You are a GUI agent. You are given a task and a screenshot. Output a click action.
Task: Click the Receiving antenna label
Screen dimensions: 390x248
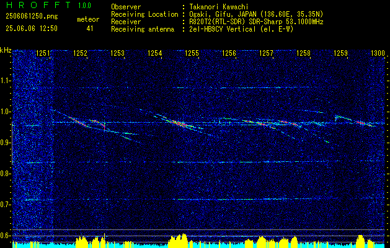tap(143, 29)
